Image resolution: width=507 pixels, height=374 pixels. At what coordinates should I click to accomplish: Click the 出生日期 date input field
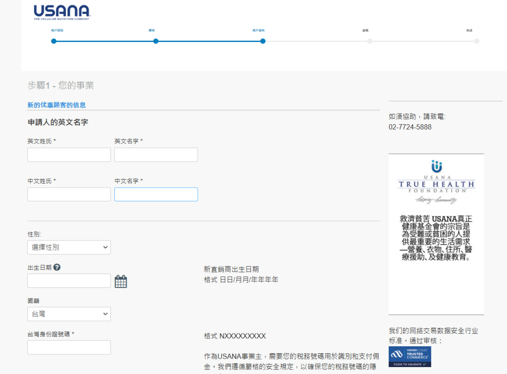[x=69, y=281]
